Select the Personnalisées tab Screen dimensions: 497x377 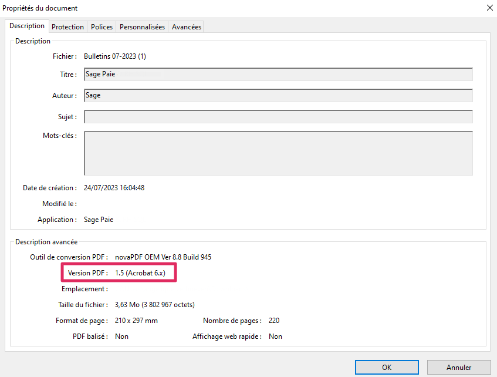pyautogui.click(x=142, y=27)
